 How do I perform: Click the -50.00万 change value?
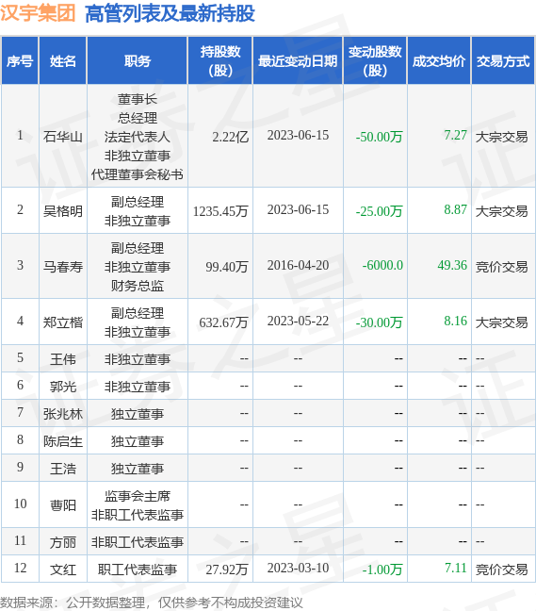[x=379, y=137]
